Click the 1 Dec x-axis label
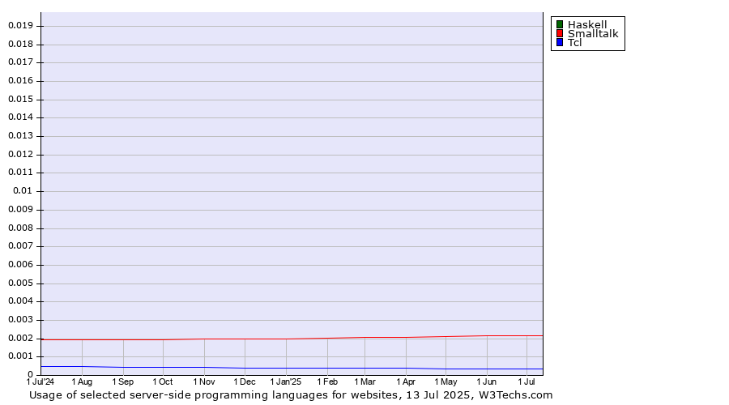Viewport: 729px width, 405px height. tap(245, 382)
